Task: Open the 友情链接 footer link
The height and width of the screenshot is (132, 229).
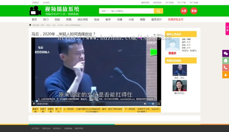Action: point(68,128)
